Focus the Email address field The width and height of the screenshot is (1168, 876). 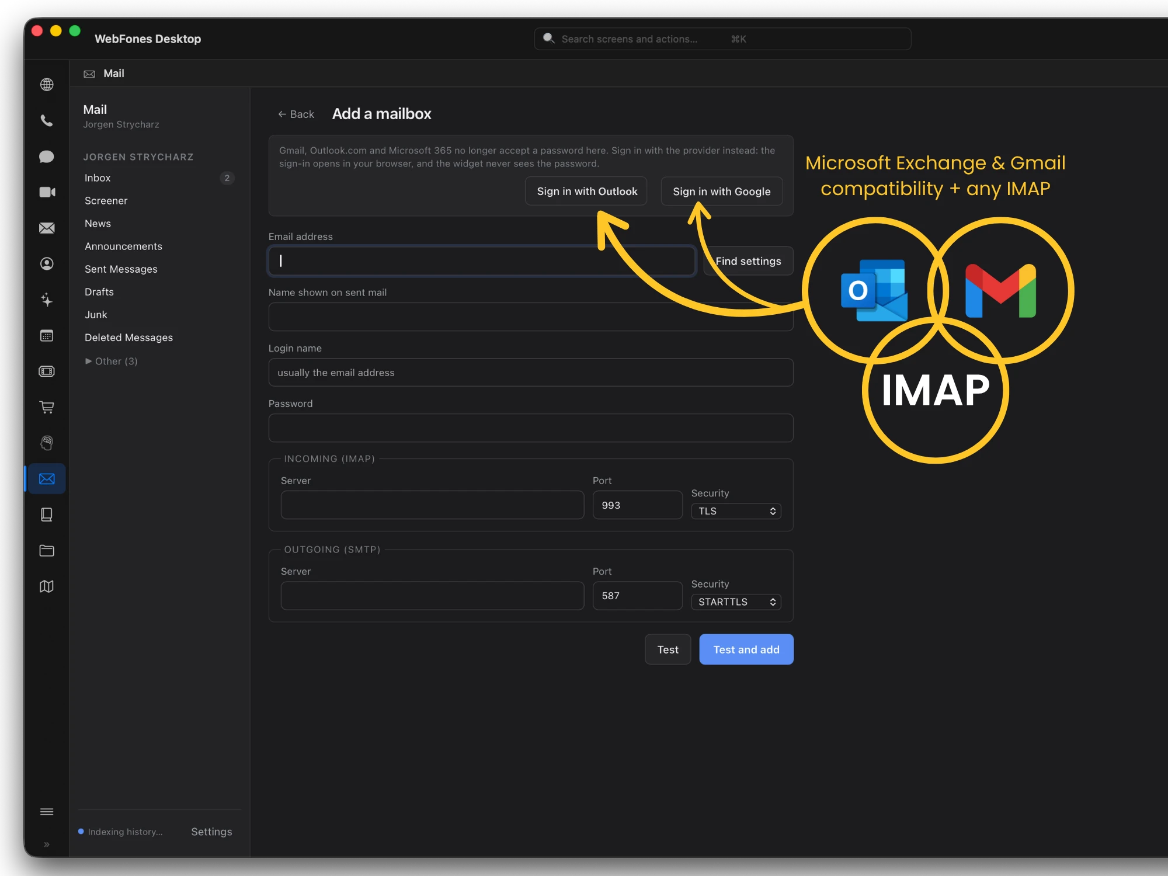pyautogui.click(x=482, y=260)
